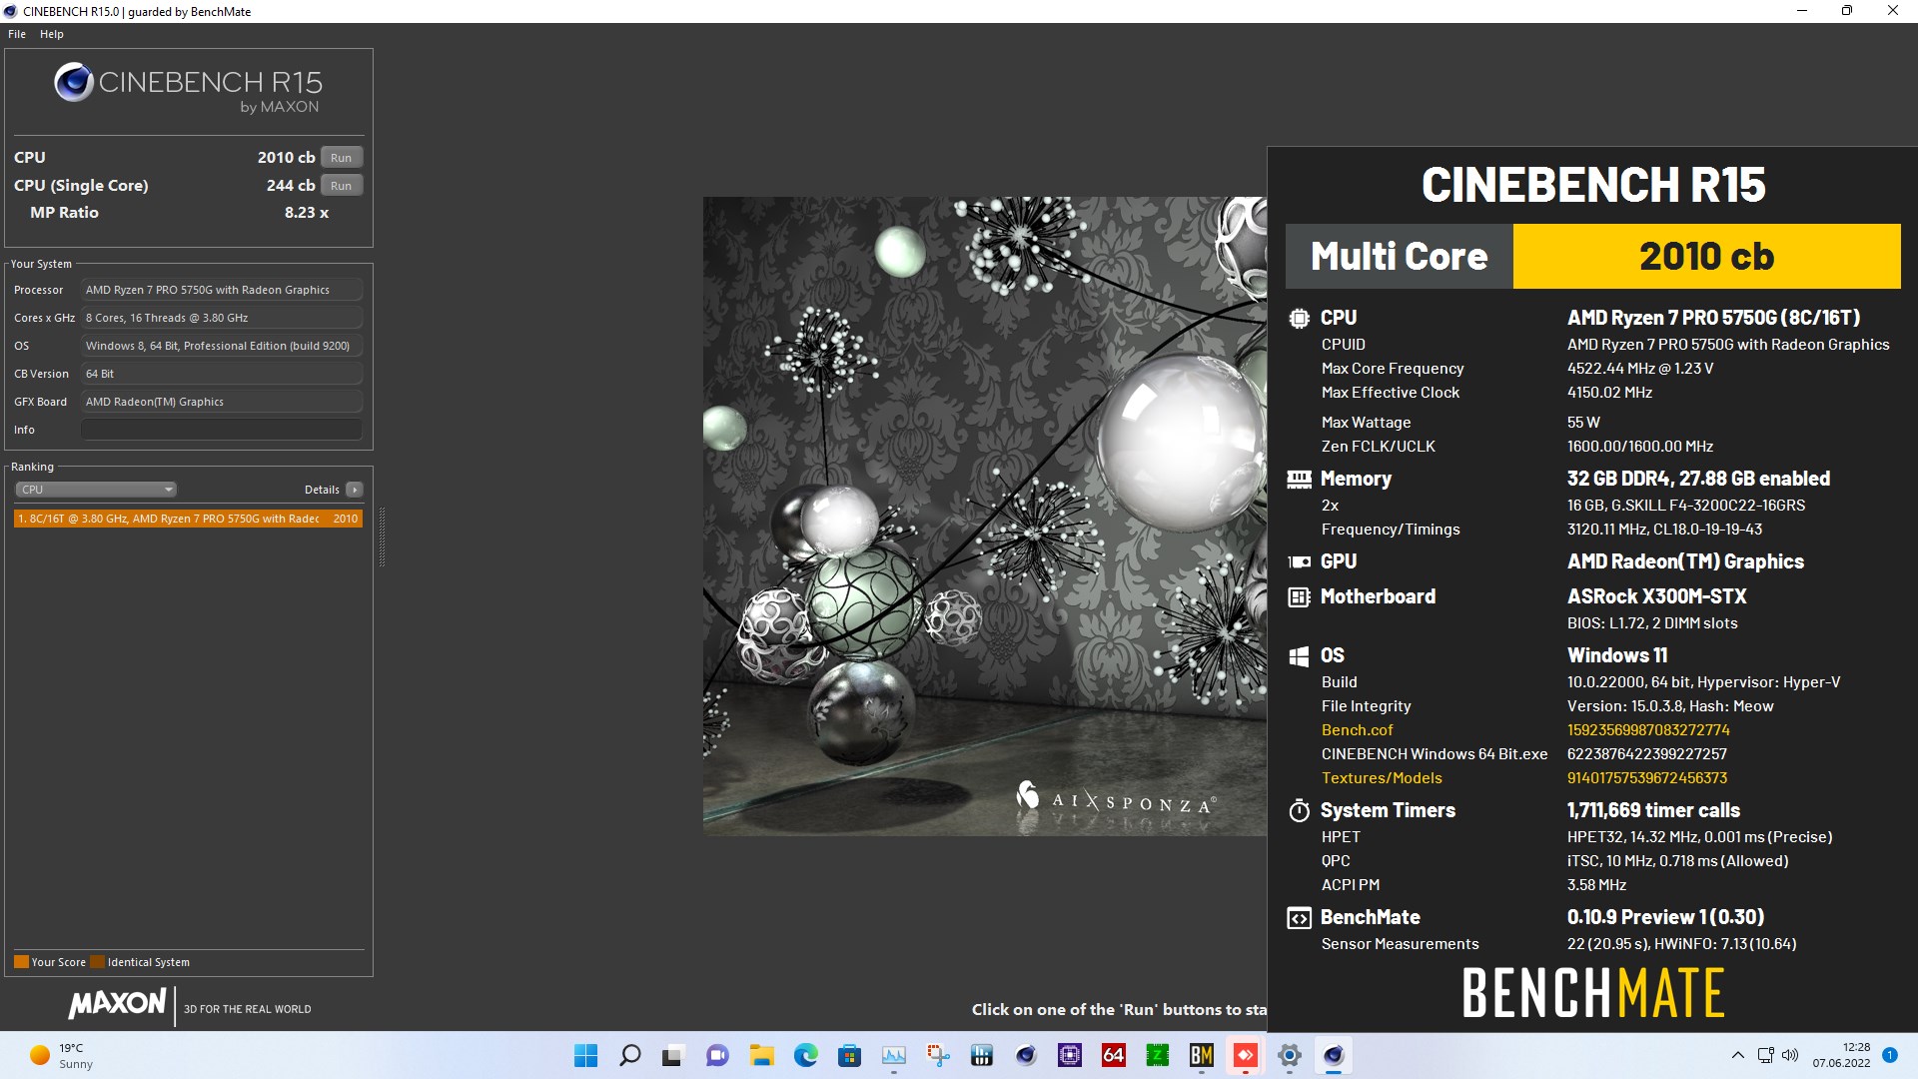Launch Microsoft Edge from the taskbar
This screenshot has width=1918, height=1079.
click(x=806, y=1055)
